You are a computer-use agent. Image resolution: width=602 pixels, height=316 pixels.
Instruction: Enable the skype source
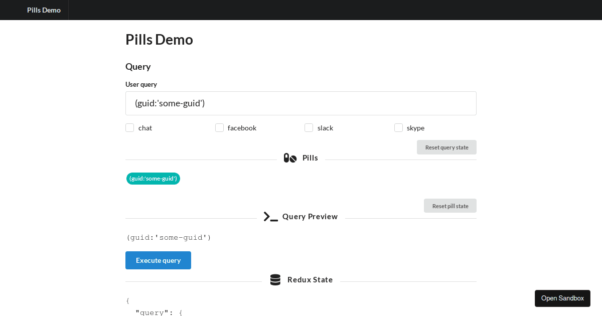[x=398, y=127]
